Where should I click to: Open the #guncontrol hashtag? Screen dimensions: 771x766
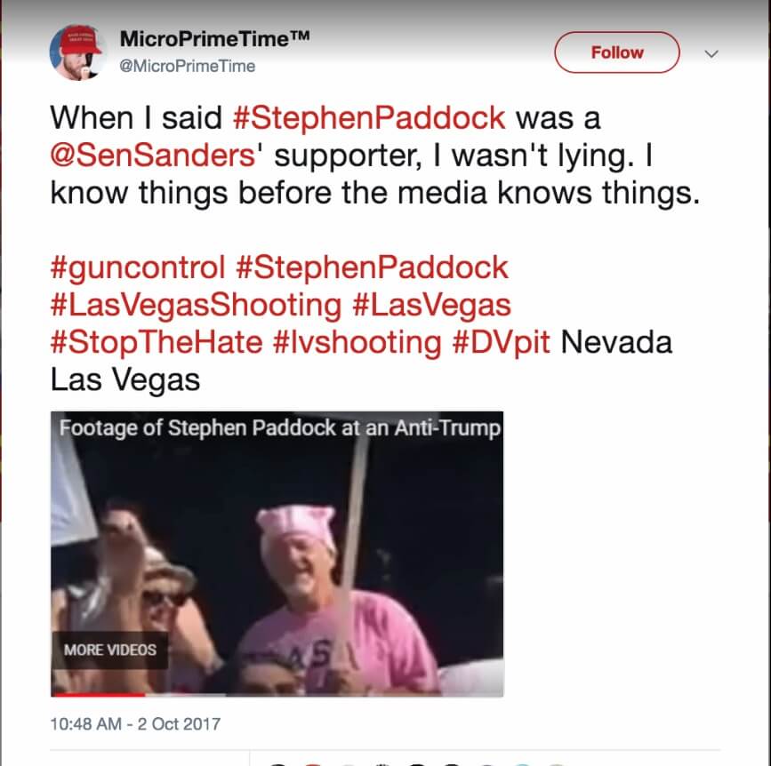point(138,268)
